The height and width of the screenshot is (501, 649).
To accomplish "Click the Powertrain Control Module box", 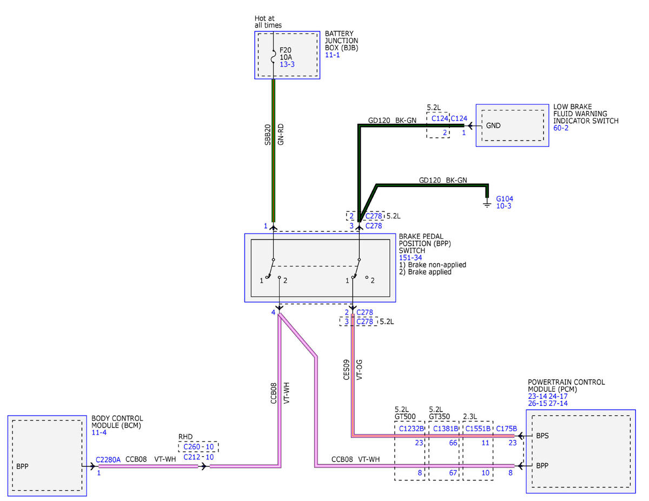I will click(x=581, y=451).
